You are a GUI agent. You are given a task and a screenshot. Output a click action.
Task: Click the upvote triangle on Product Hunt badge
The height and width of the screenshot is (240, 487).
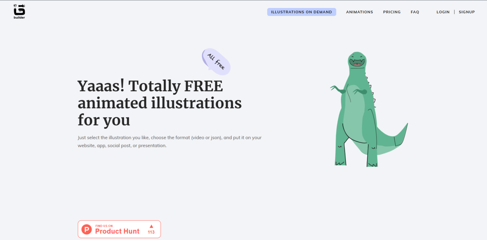pyautogui.click(x=151, y=226)
